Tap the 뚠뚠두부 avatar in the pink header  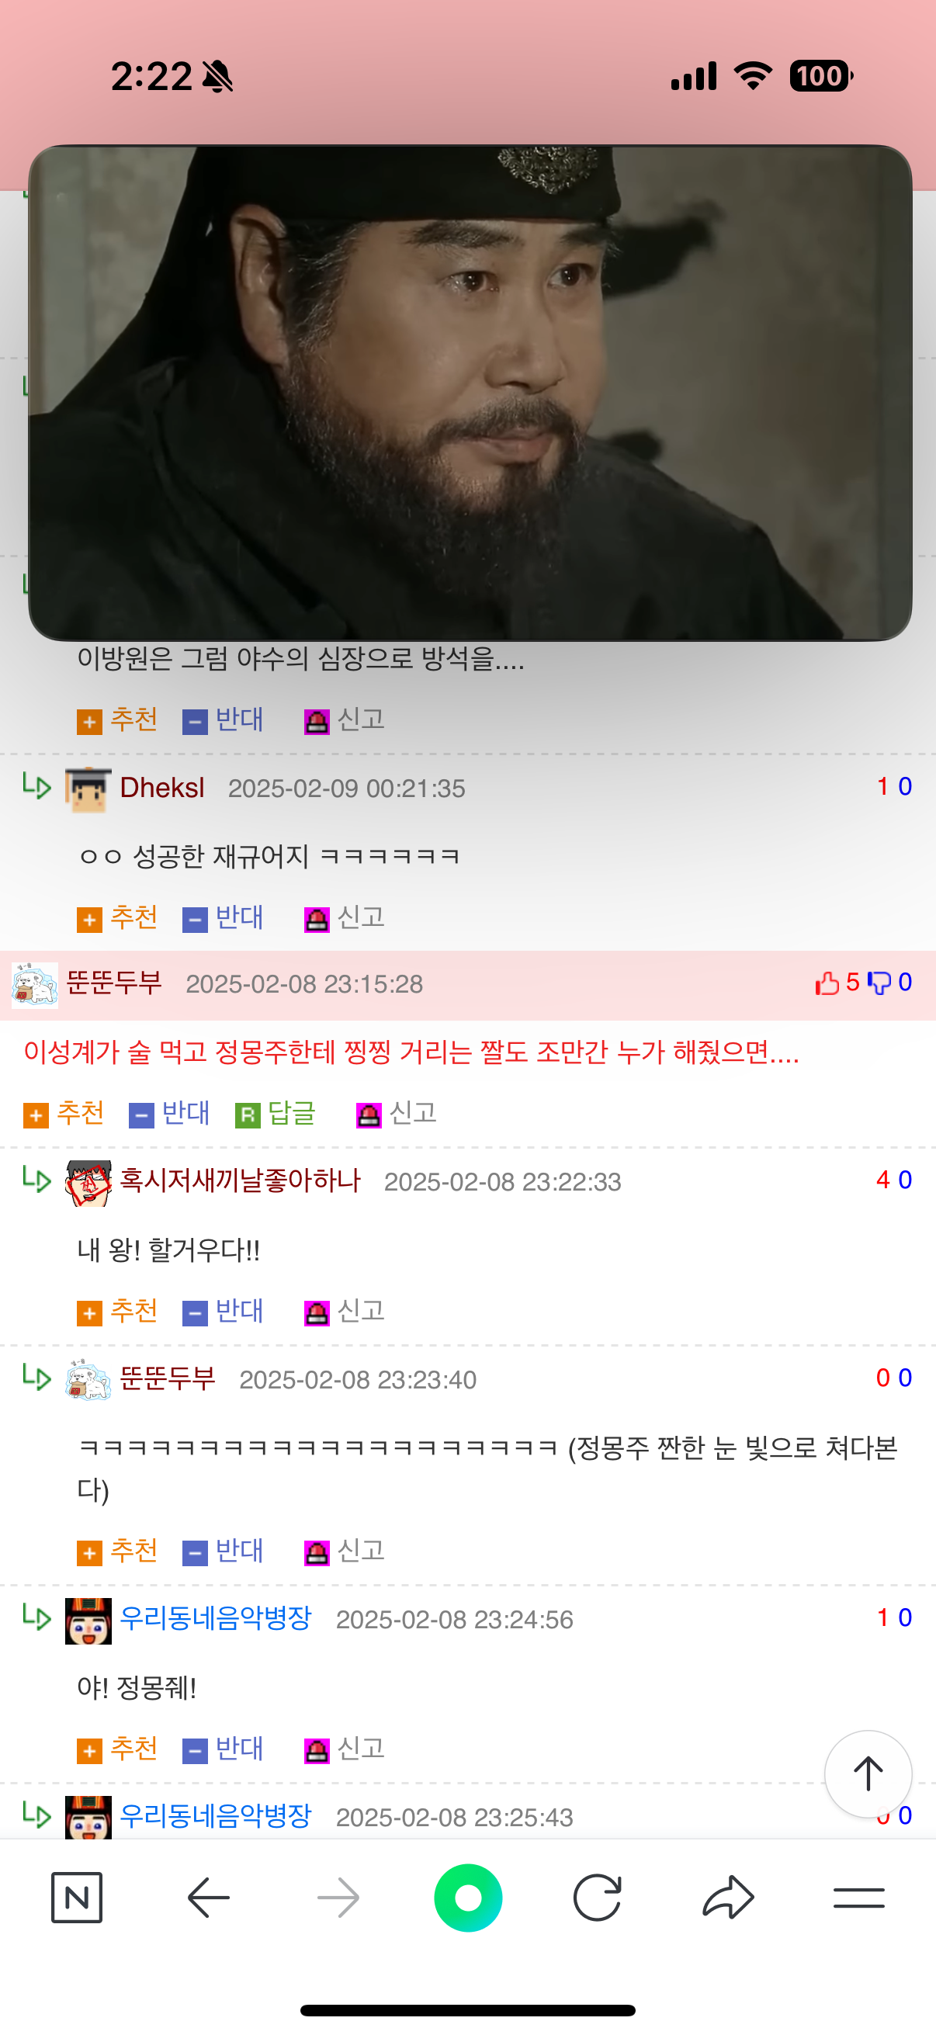pos(35,984)
